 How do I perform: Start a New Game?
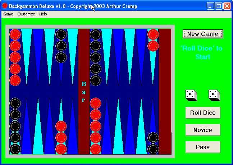point(203,34)
